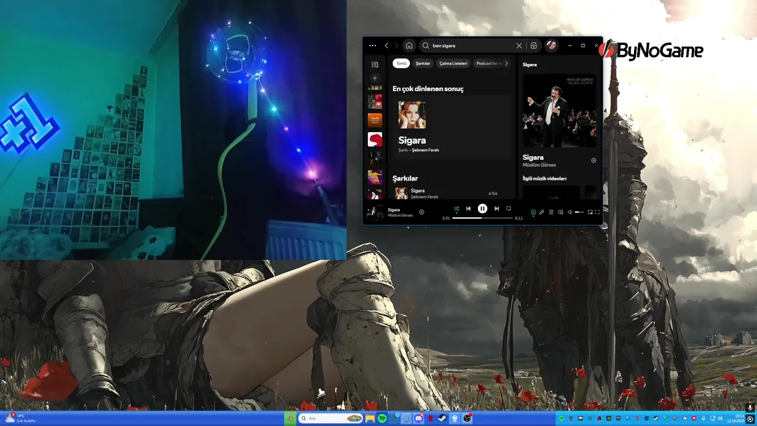
Task: Select the Şarkılar filter chip
Action: click(x=423, y=63)
